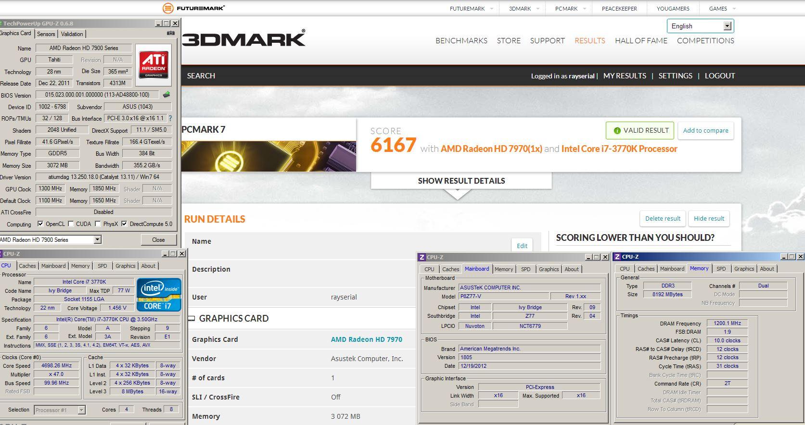Click the Intel Core i7-3770K Processor link
Viewport: 805px width, 425px height.
[619, 149]
